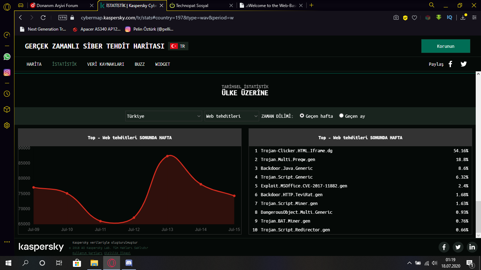Screen dimensions: 481x270
Task: Open GX Control speedometer in sidebar
Action: [x=7, y=35]
